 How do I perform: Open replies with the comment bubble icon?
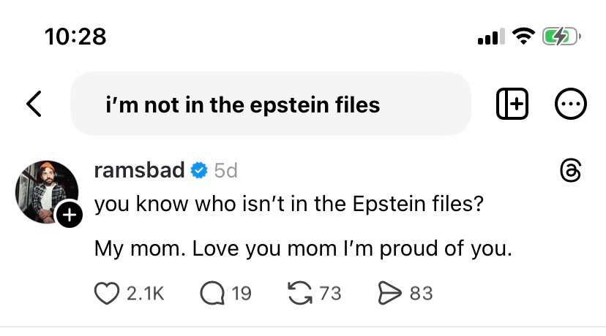212,293
